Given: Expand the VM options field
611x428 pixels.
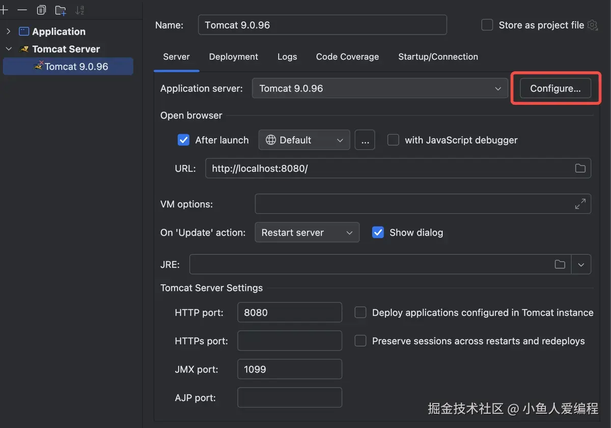Looking at the screenshot, I should pyautogui.click(x=580, y=204).
